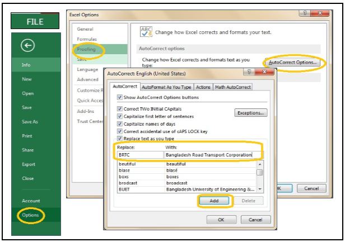Select Proofing category in Excel Options
345x242 pixels.
[x=85, y=49]
